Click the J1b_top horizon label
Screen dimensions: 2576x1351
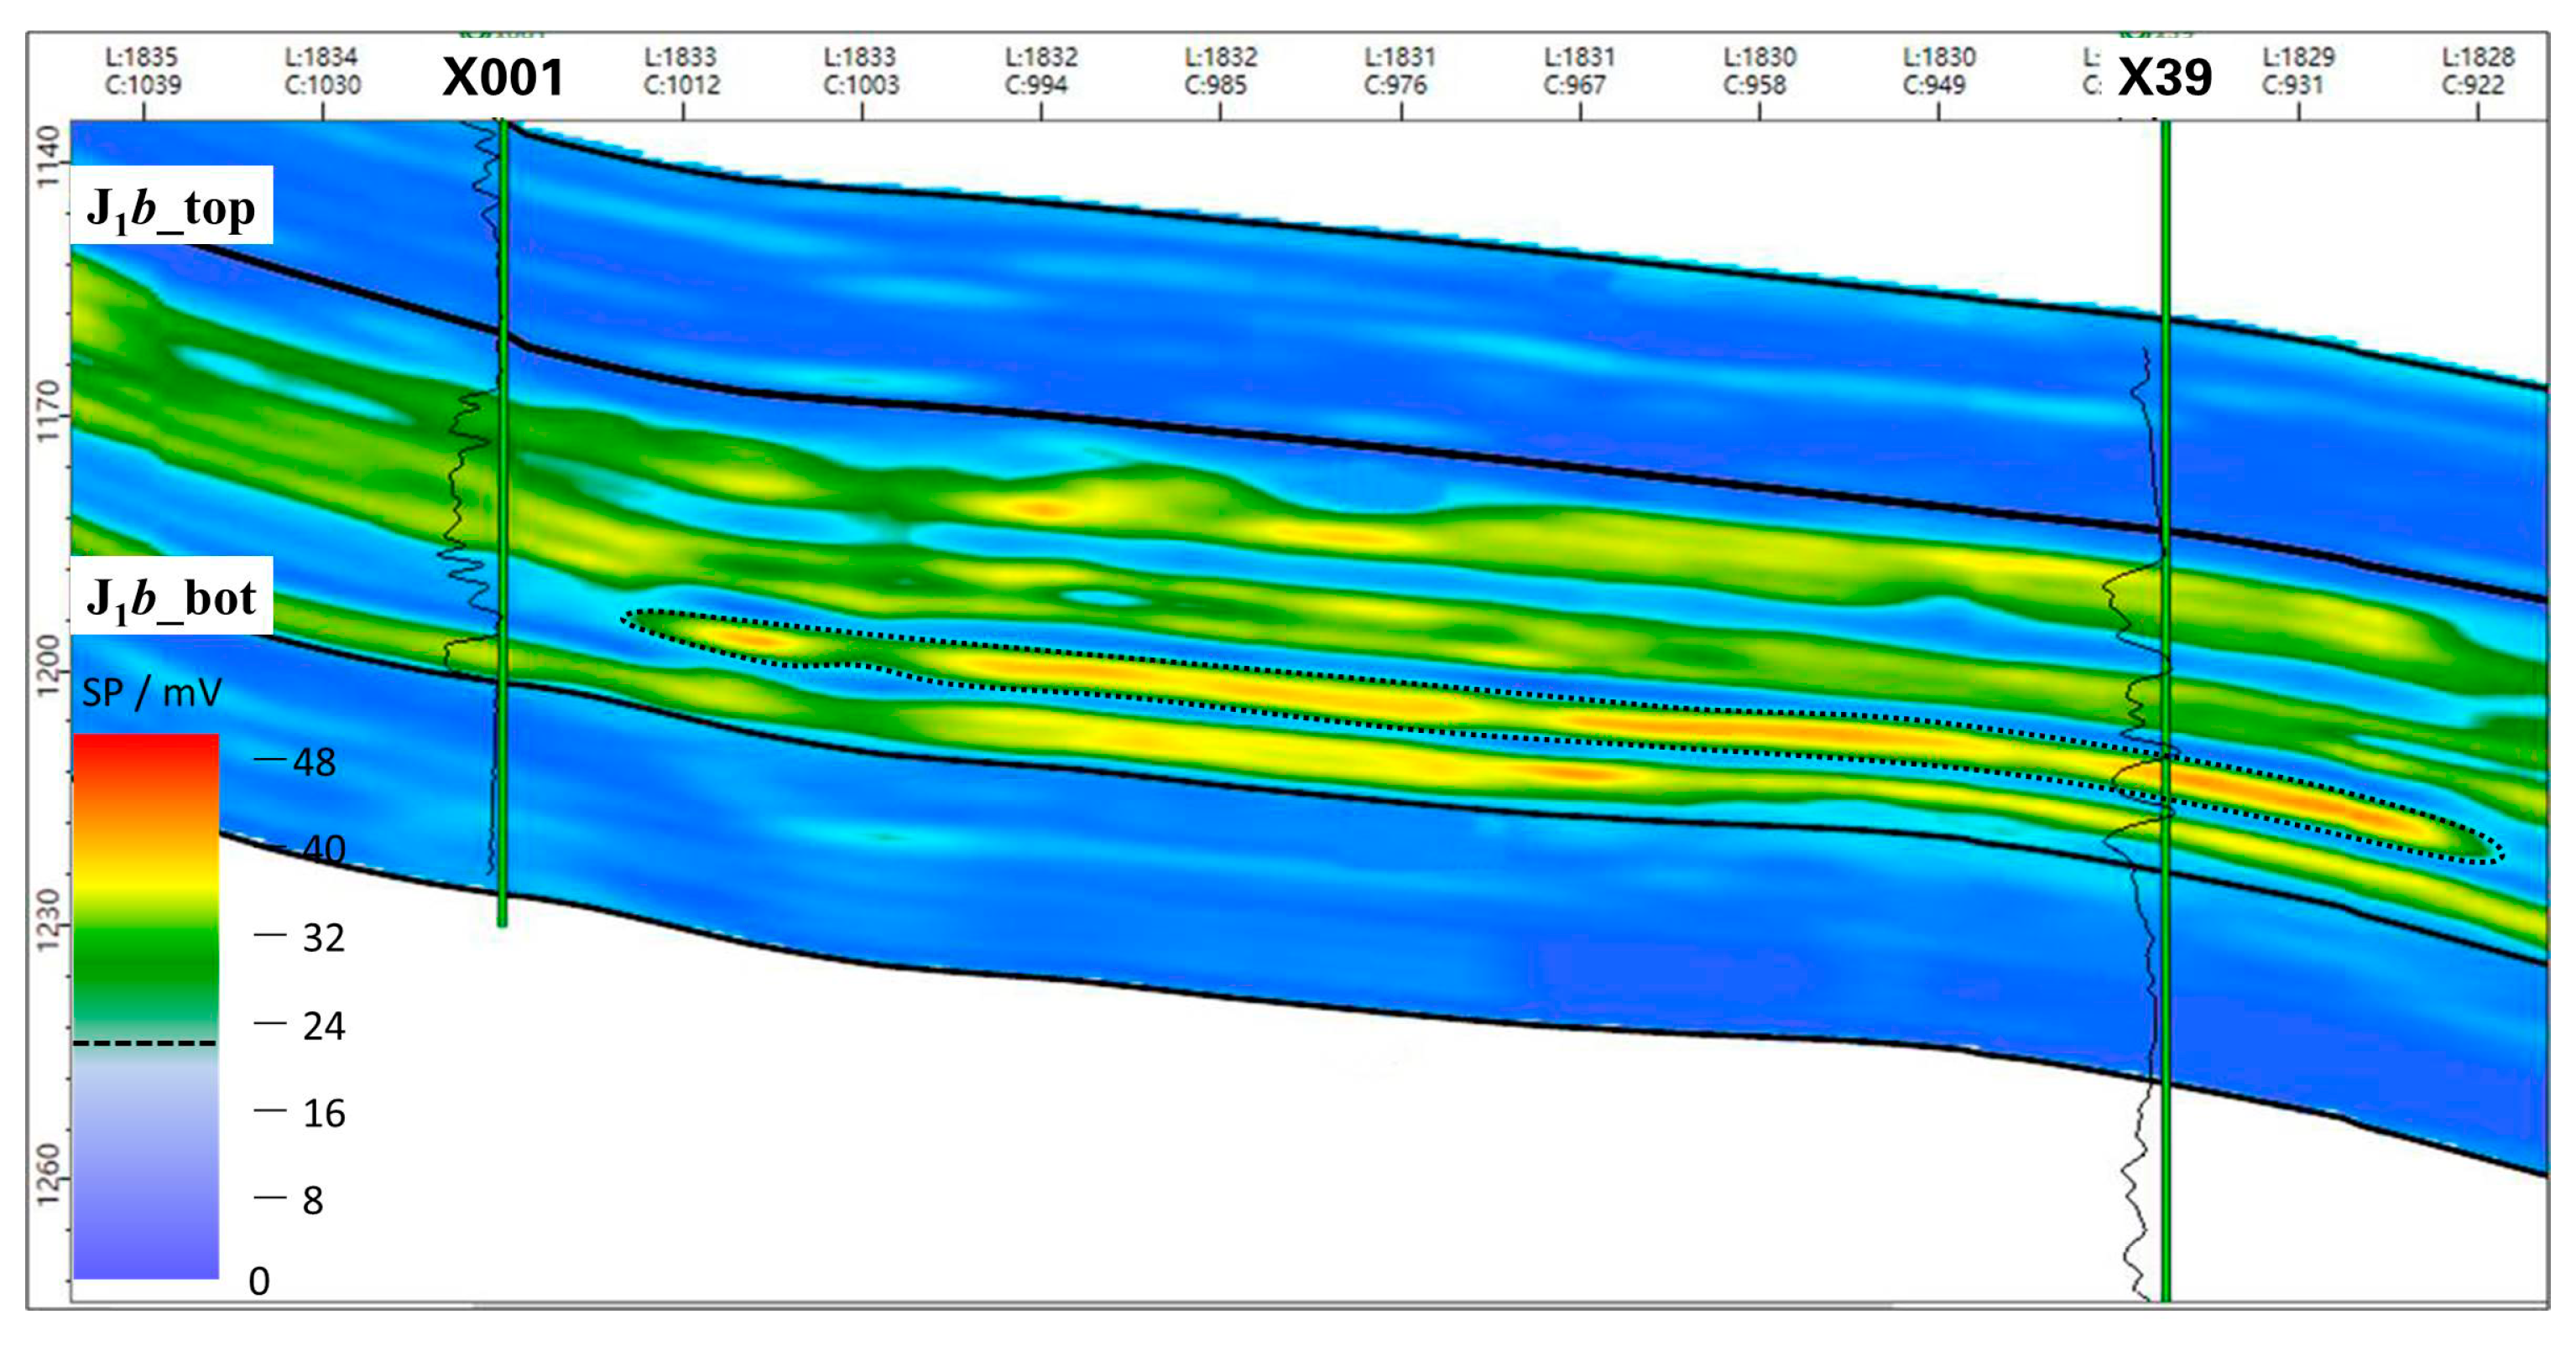point(171,207)
